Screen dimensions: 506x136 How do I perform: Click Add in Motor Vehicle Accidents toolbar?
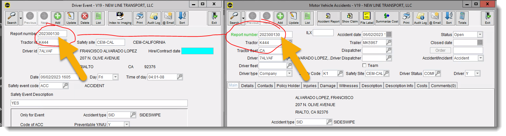pyautogui.click(x=280, y=18)
